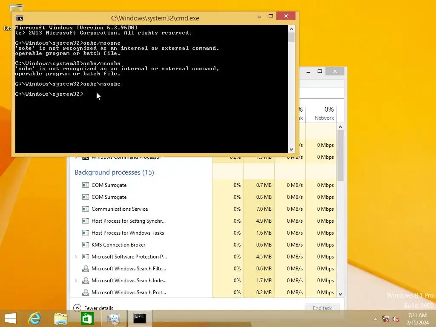
Task: Click Task Manager vertical scrollbar thumb
Action: pos(340,156)
